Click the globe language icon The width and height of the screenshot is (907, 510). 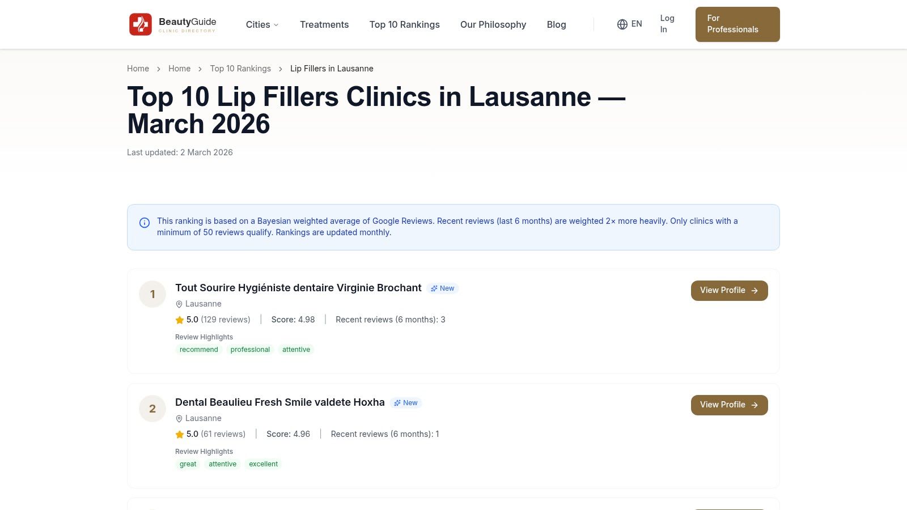pos(622,24)
